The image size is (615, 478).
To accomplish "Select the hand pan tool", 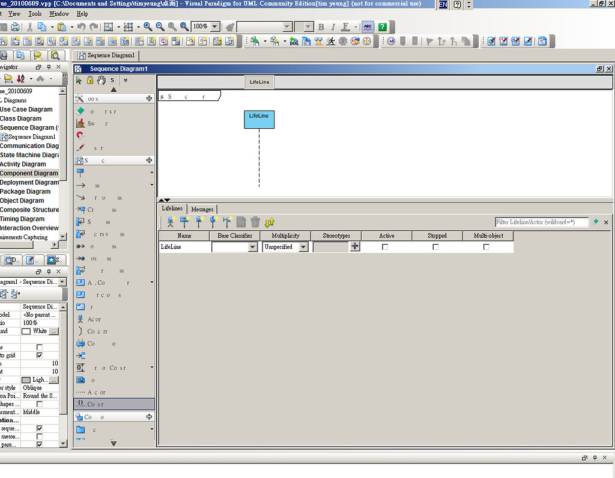I will pos(101,81).
